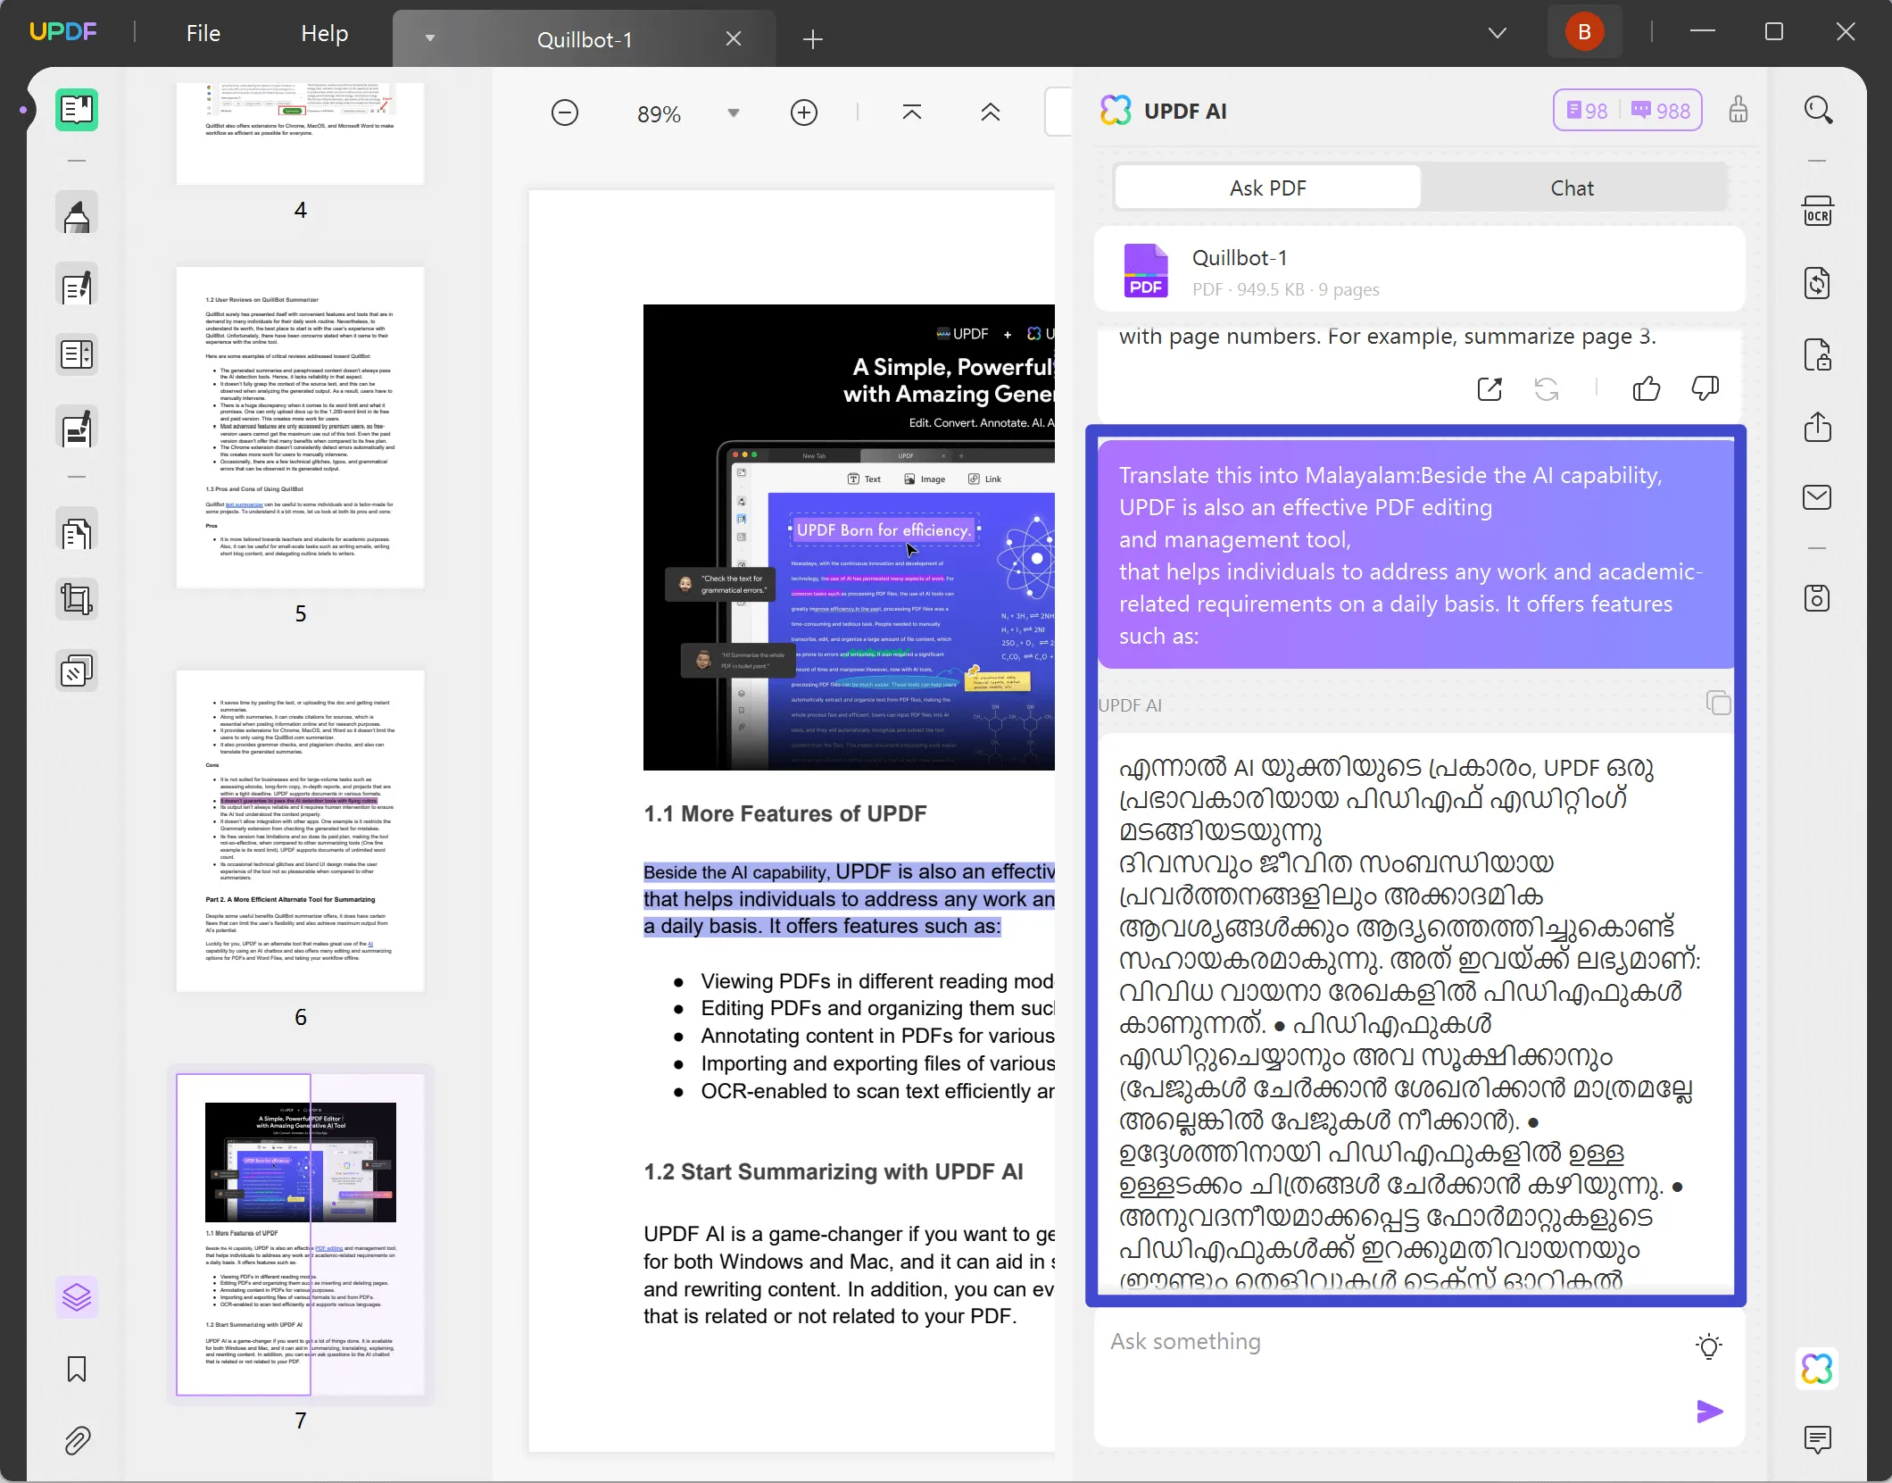Screen dimensions: 1892x1483
Task: Open the Convert PDF tool
Action: [x=1818, y=284]
